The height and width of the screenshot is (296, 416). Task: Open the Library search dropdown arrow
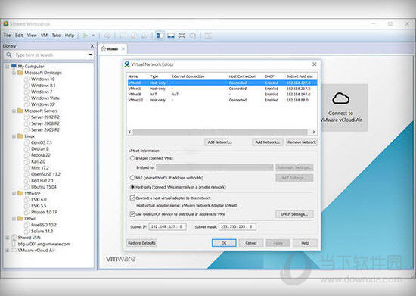coord(91,55)
